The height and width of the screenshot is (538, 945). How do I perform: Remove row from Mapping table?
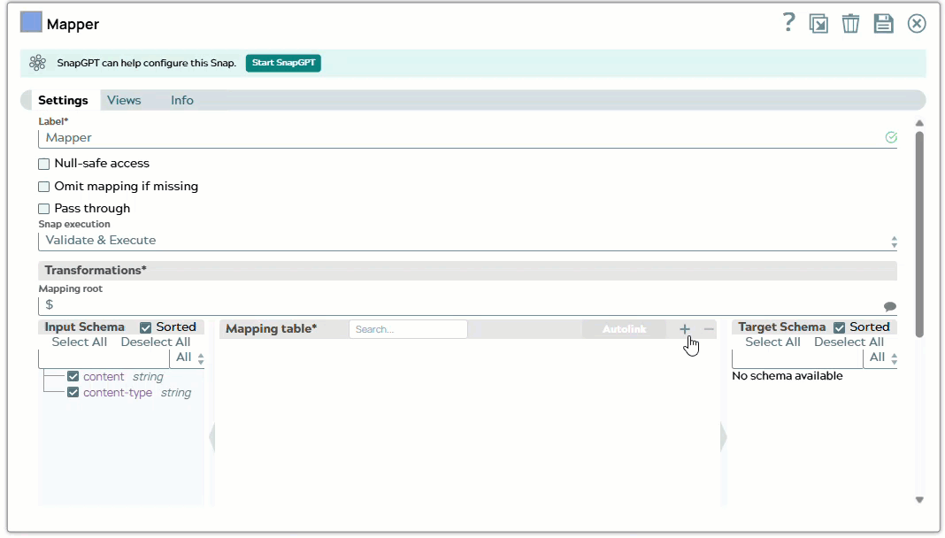[709, 329]
